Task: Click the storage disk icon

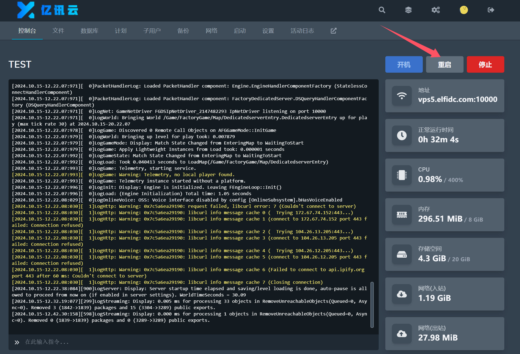Action: (402, 254)
